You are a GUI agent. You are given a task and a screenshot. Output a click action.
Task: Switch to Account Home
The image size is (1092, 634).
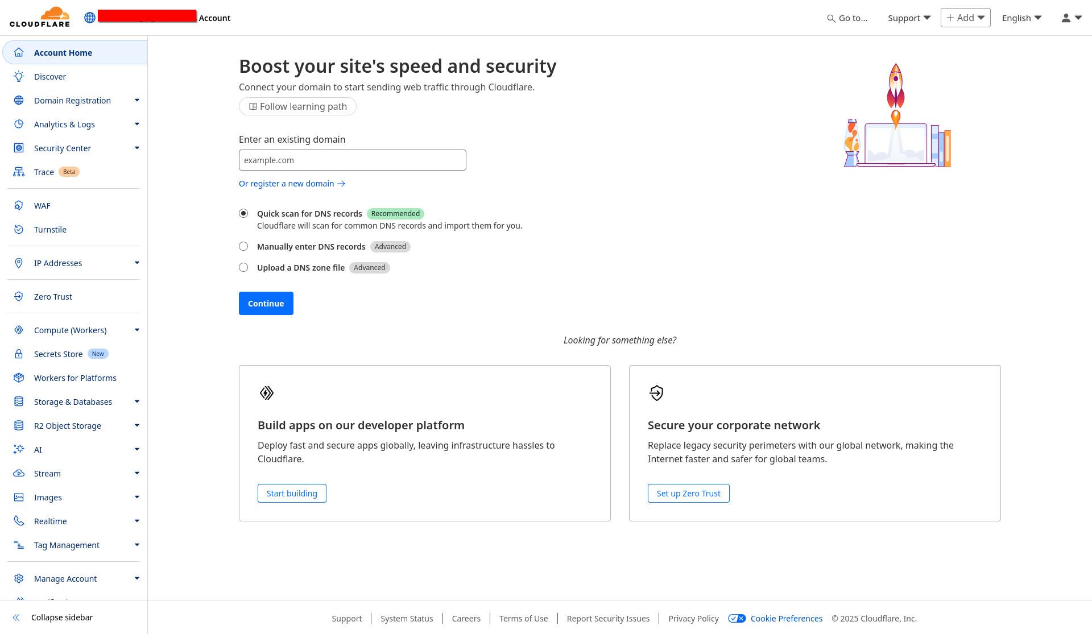tap(63, 52)
